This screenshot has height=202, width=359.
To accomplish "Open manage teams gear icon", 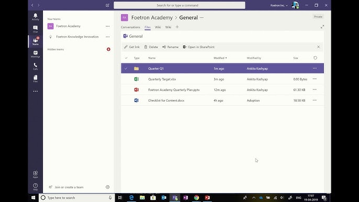I will [x=108, y=187].
